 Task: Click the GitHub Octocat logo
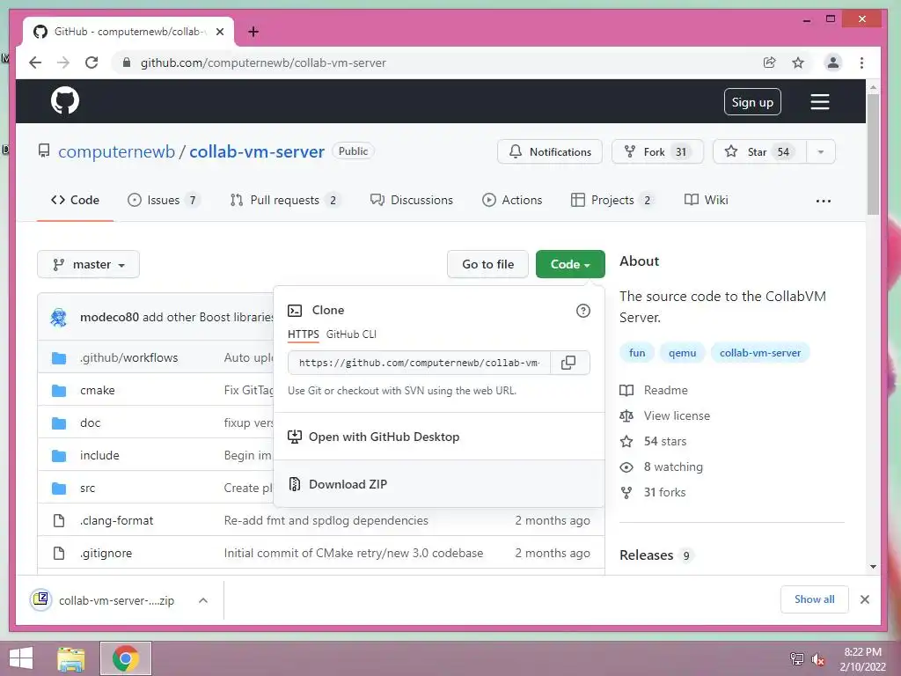pyautogui.click(x=65, y=101)
